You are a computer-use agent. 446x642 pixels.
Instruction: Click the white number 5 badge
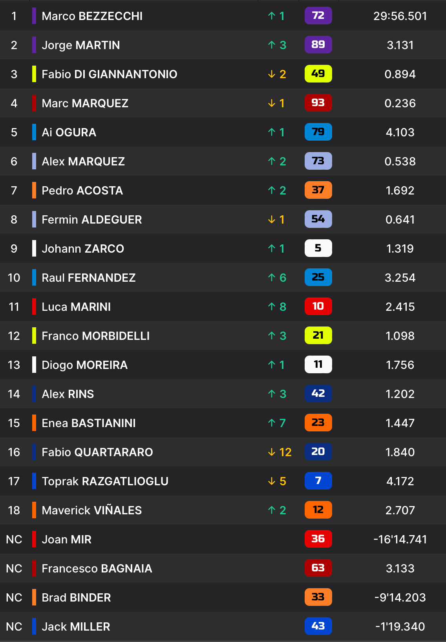[x=318, y=248]
